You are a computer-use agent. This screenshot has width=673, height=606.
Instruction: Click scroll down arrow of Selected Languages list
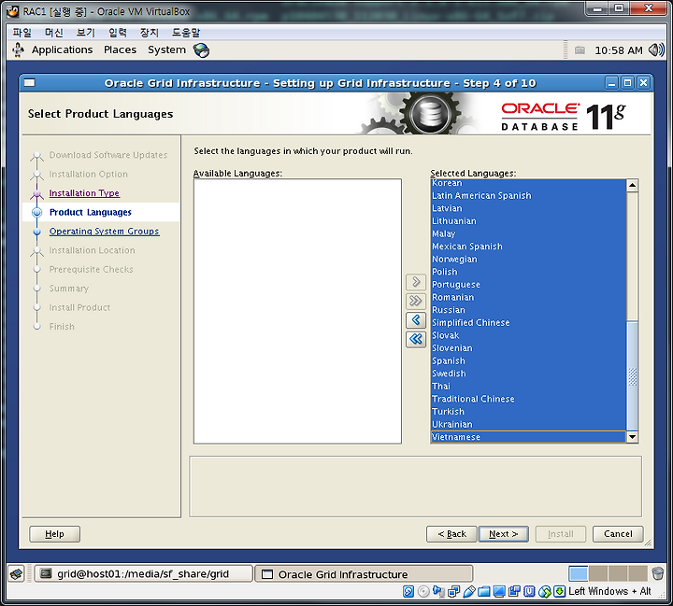(632, 437)
